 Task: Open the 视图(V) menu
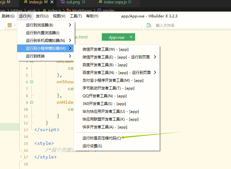59,16
